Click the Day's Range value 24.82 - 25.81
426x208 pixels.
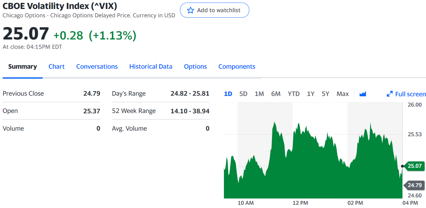[190, 93]
